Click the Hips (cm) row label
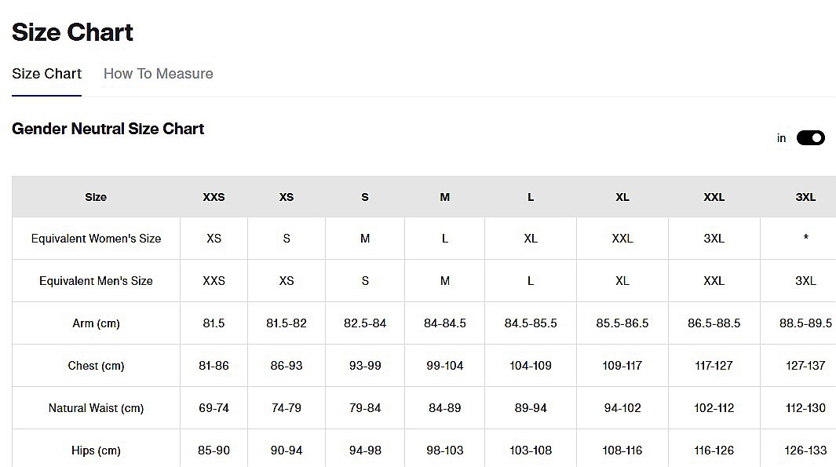Screen dimensions: 836x467 pyautogui.click(x=96, y=451)
